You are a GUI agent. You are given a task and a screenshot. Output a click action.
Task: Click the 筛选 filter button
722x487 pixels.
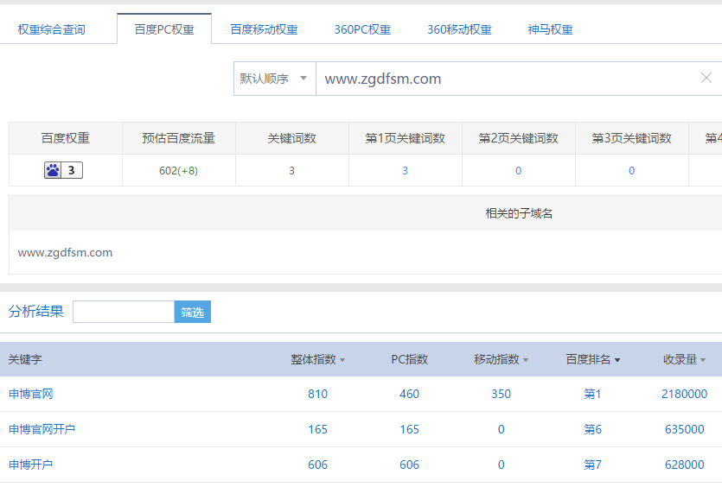pos(193,313)
